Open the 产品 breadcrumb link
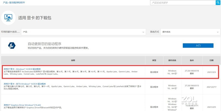This screenshot has width=221, height=111. click(x=5, y=2)
